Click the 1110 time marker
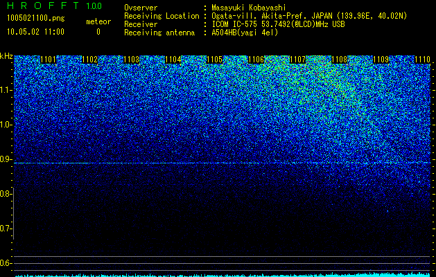Image resolution: width=436 pixels, height=277 pixels. point(422,60)
